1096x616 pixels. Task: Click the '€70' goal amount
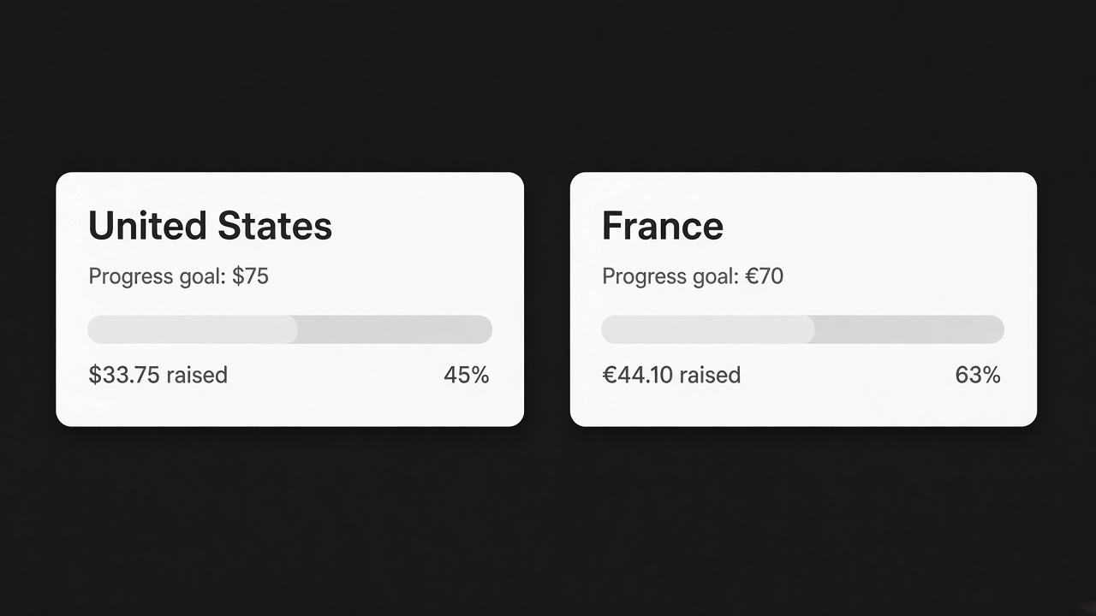765,276
